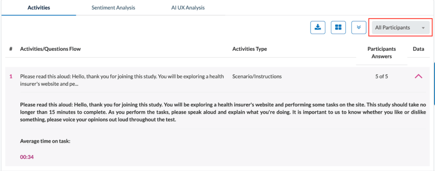Click the download results icon
Image resolution: width=435 pixels, height=171 pixels.
(317, 28)
